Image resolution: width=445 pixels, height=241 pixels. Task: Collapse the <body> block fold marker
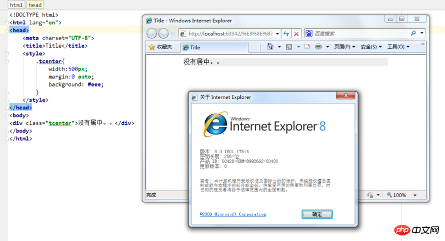[x=7, y=116]
